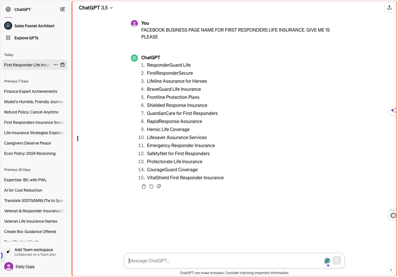
Task: Click the help question mark button
Action: [x=391, y=270]
